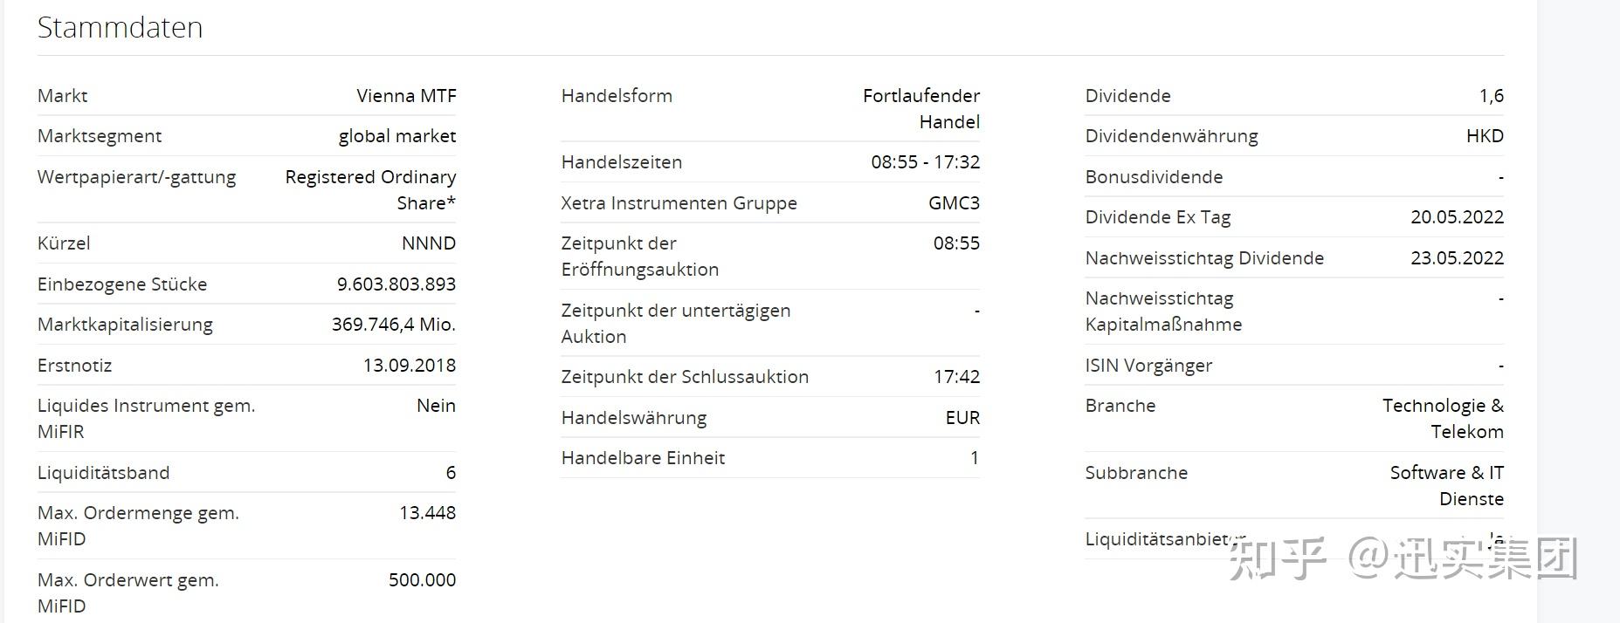The height and width of the screenshot is (623, 1620).
Task: Click the Xetra Instrumenten Gruppe value GMC3
Action: [954, 203]
